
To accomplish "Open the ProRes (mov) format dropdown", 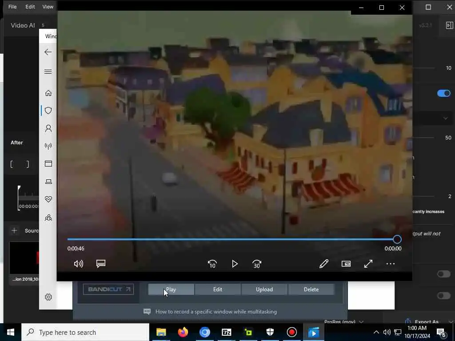I will 344,321.
